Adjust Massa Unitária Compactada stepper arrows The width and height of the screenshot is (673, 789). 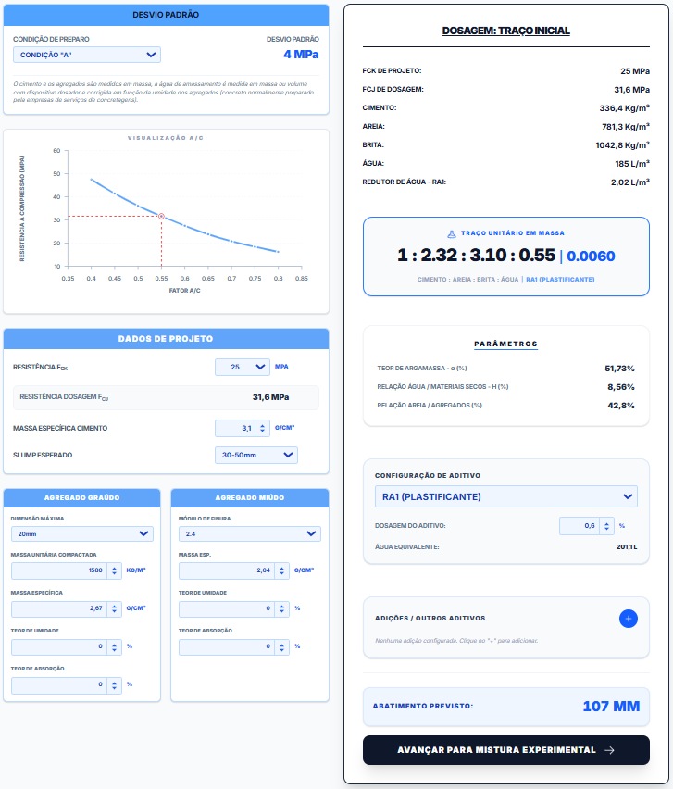coord(115,570)
